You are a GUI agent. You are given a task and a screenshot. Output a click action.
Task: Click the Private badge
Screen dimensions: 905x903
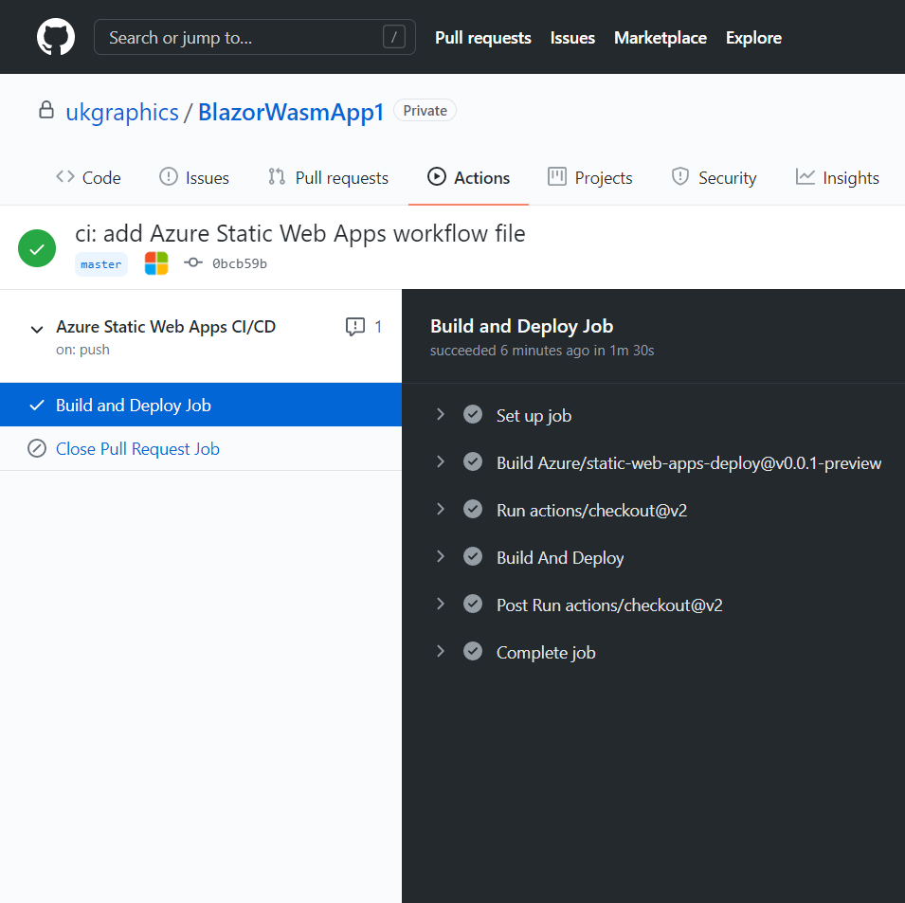point(425,110)
